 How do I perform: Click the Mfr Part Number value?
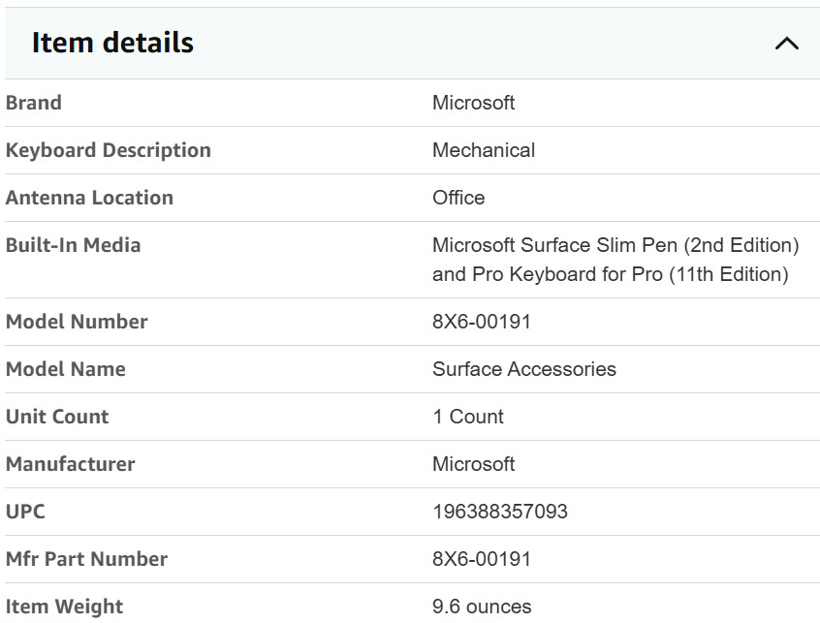point(482,559)
